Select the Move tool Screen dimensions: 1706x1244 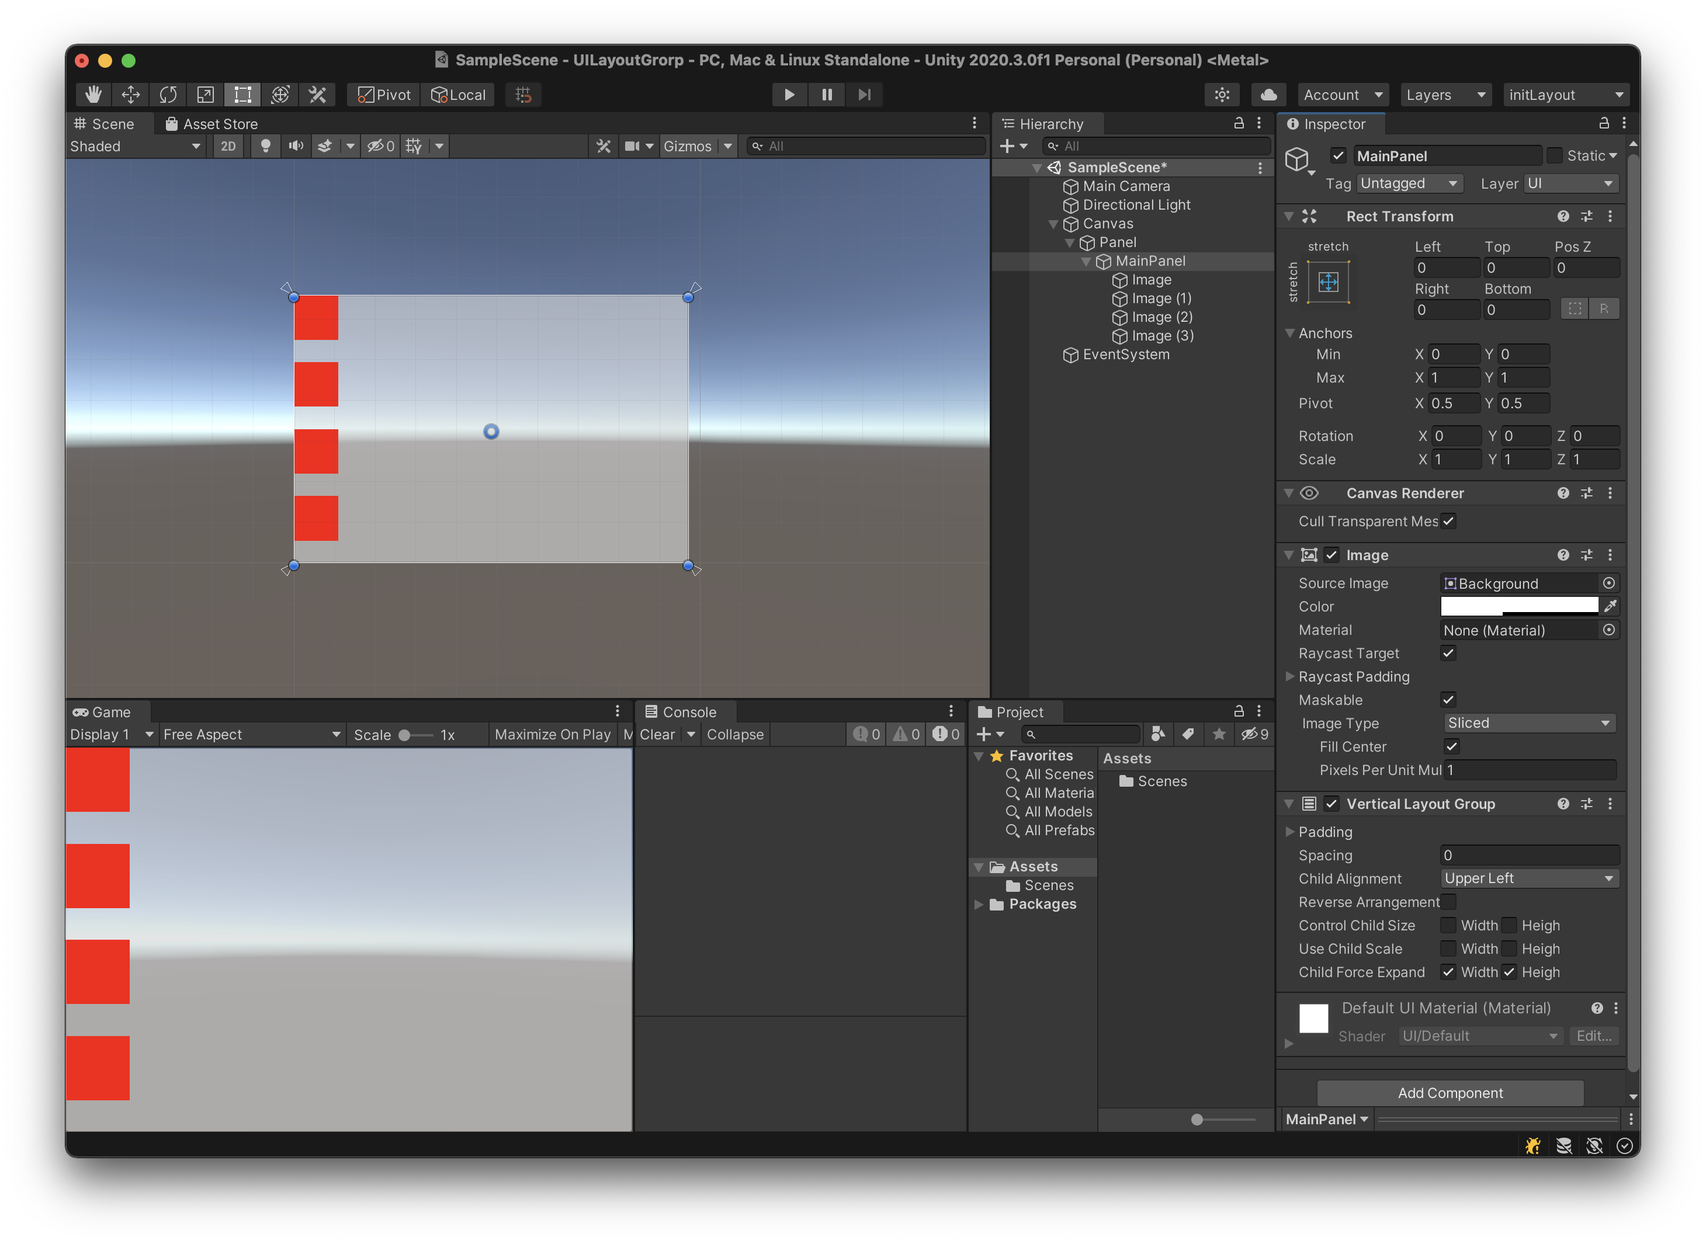tap(130, 94)
